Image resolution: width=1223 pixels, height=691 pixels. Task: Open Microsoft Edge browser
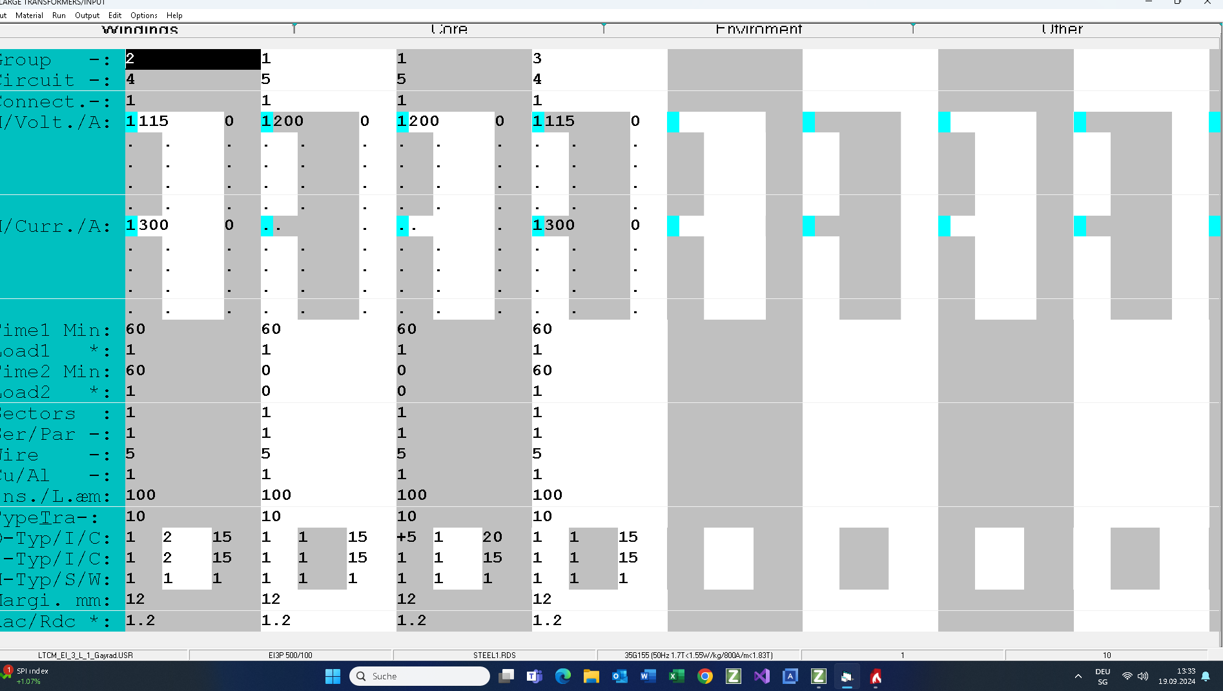coord(563,676)
